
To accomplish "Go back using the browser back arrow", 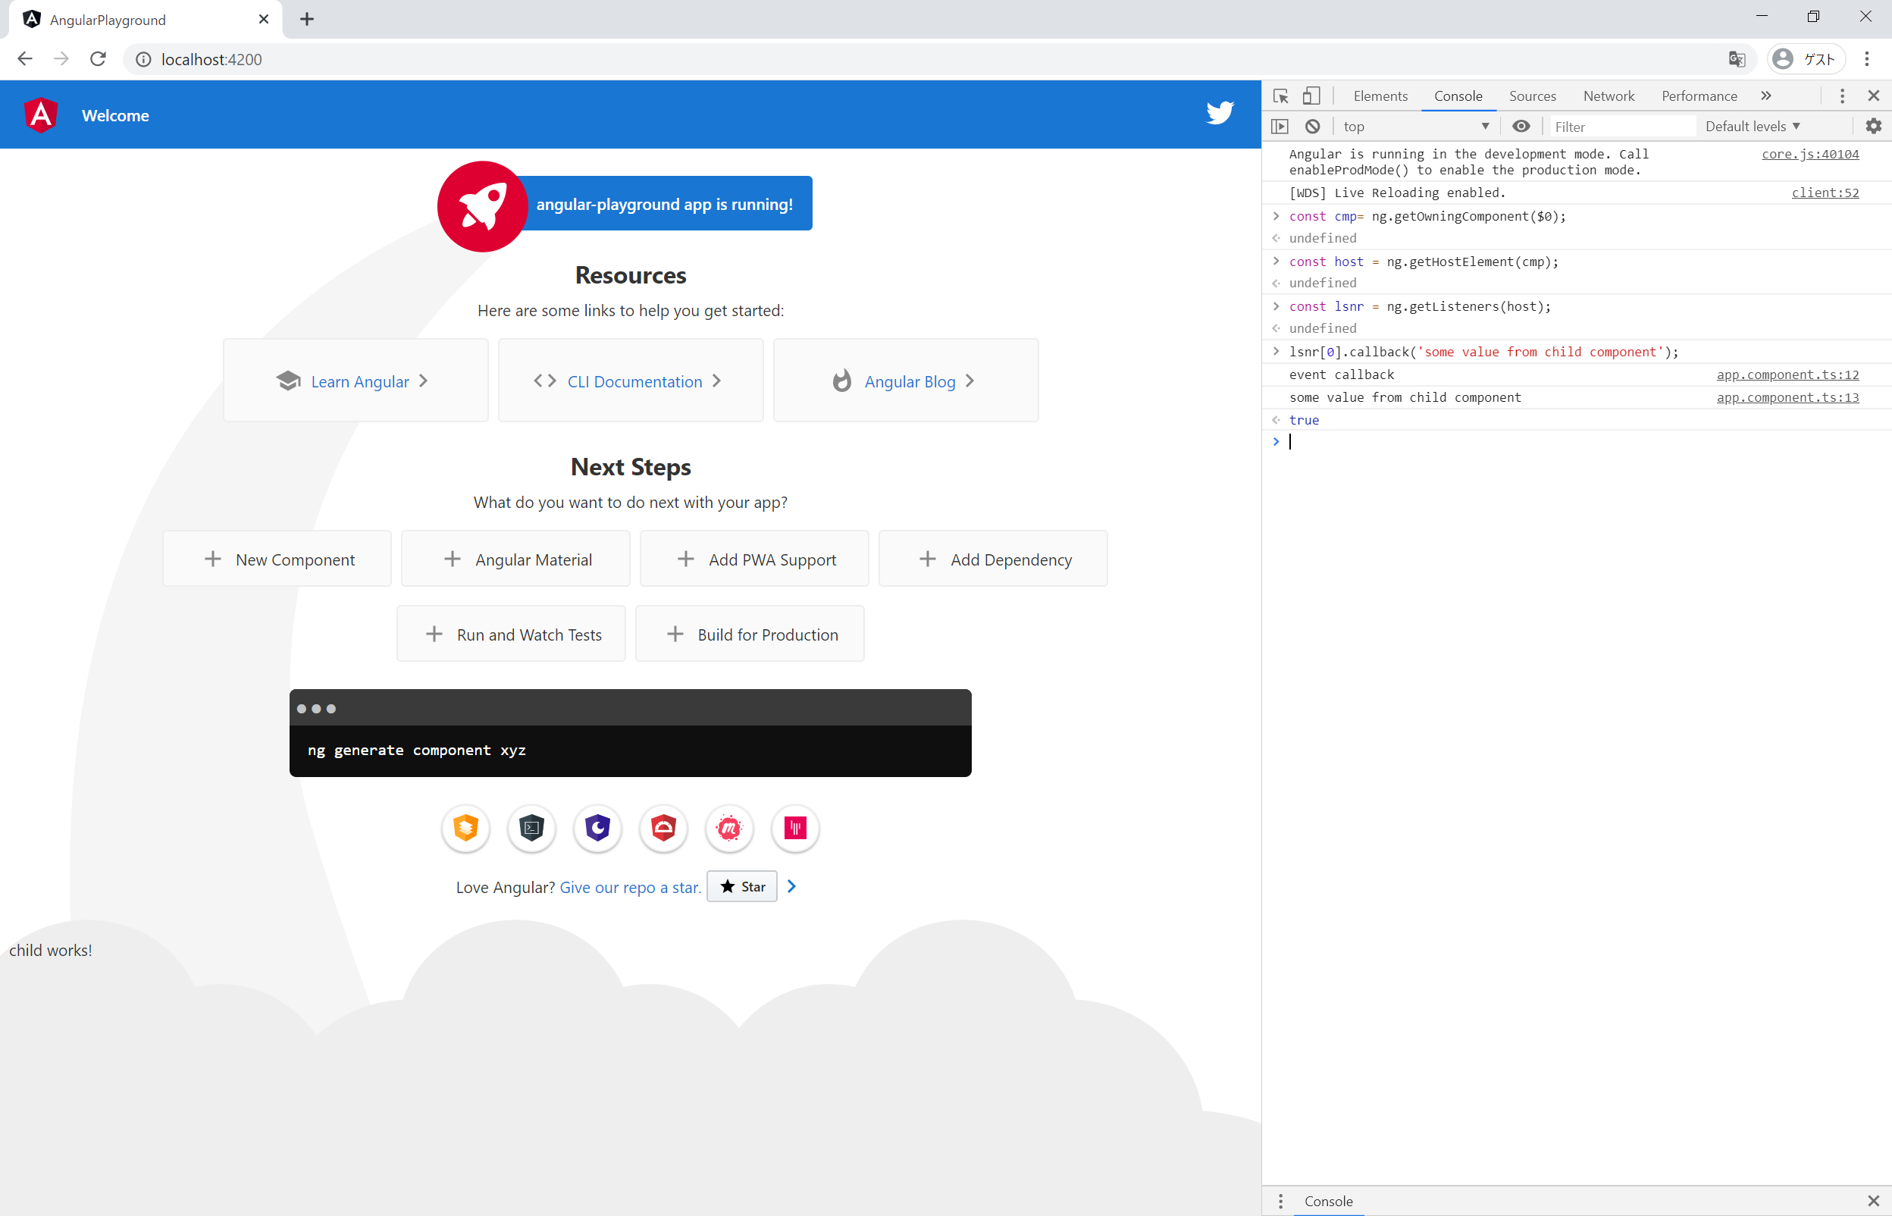I will tap(25, 59).
